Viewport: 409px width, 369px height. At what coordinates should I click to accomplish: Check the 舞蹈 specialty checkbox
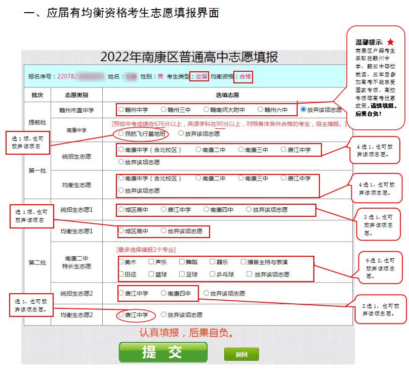pyautogui.click(x=181, y=261)
